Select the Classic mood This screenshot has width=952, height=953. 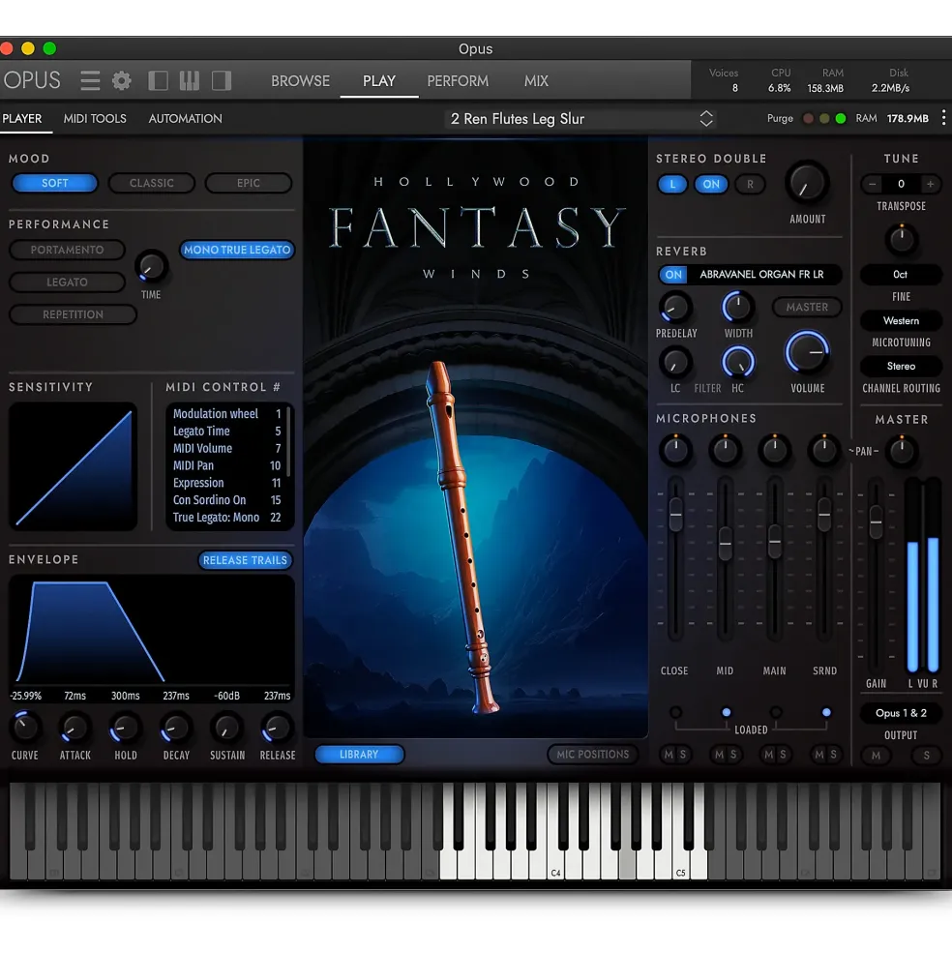coord(151,183)
